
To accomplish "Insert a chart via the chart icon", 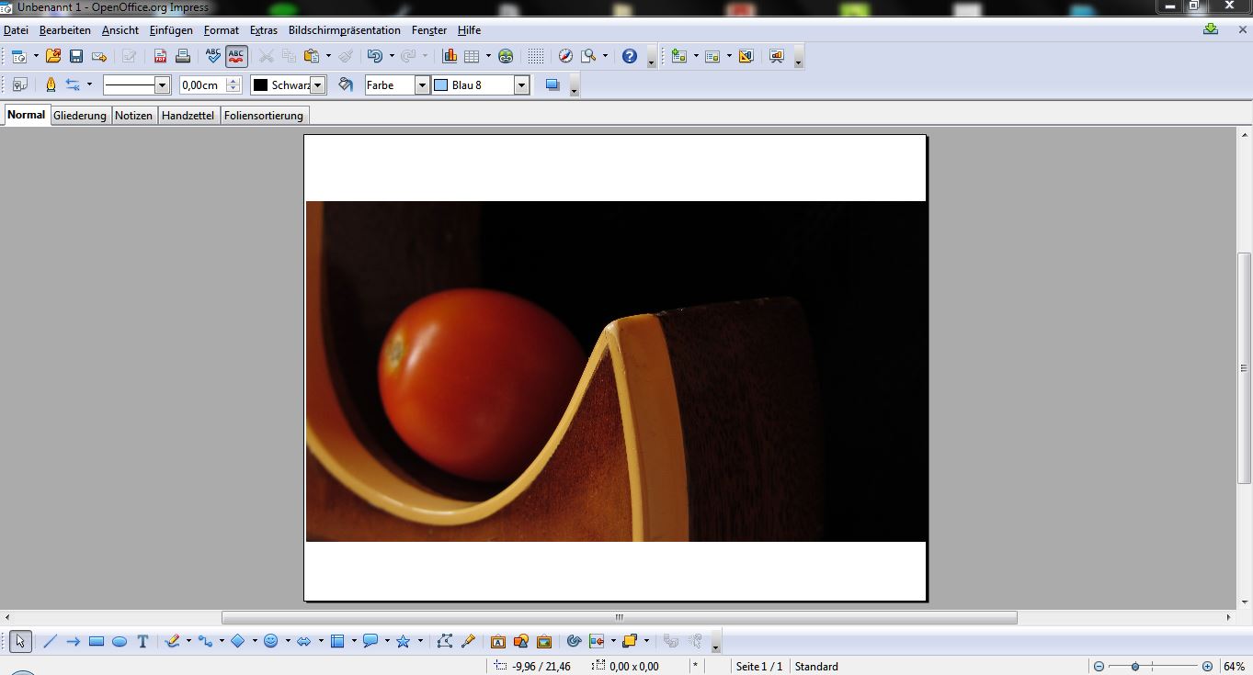I will pyautogui.click(x=450, y=56).
